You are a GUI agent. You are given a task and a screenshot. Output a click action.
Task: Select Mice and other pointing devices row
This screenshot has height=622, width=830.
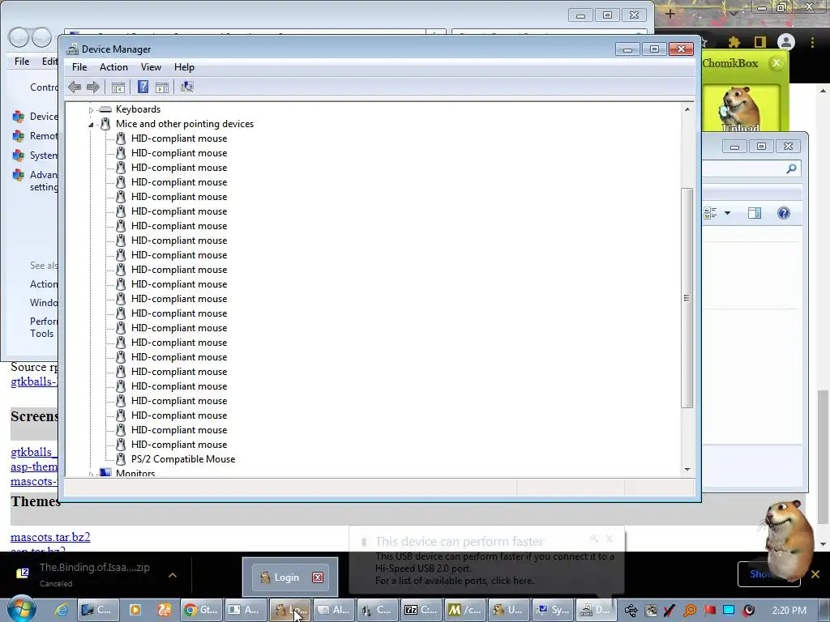185,124
